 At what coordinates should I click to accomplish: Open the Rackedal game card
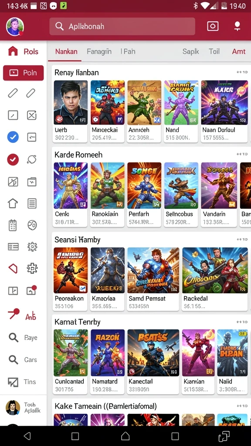point(215,279)
